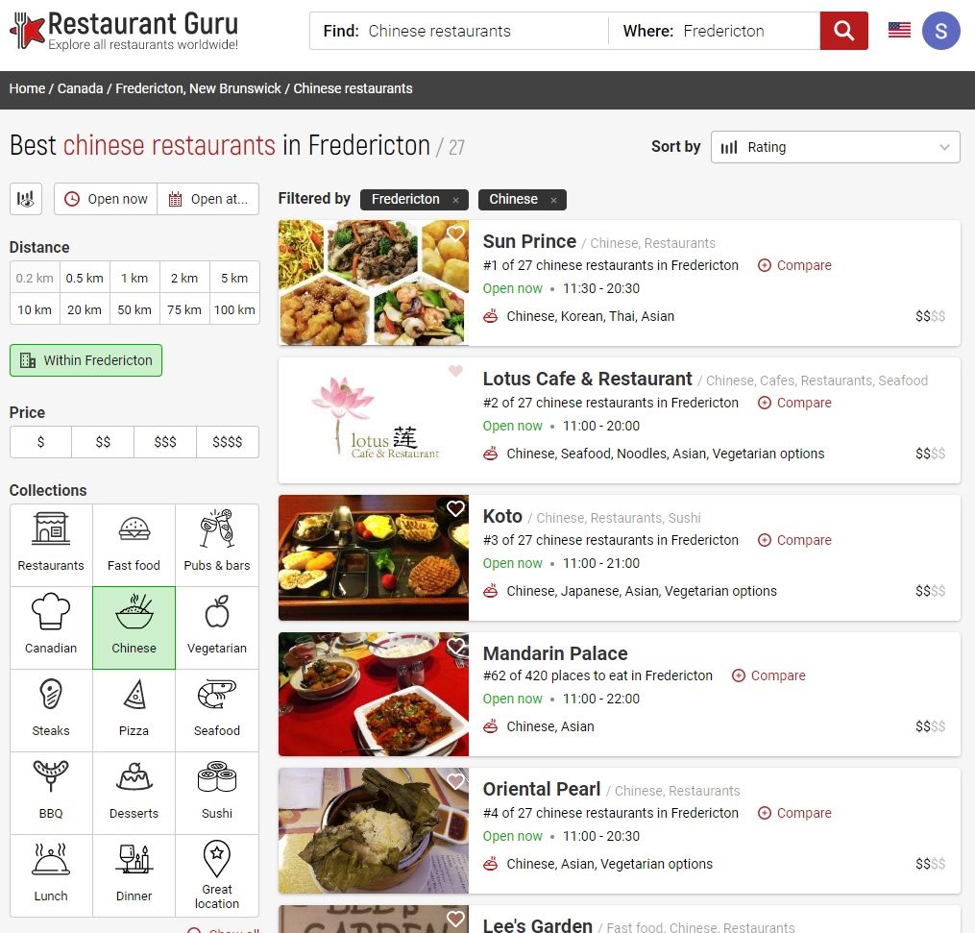
Task: Select the 50 km distance option
Action: pyautogui.click(x=134, y=309)
